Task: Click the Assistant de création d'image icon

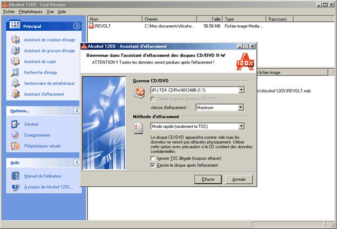Action: click(15, 40)
